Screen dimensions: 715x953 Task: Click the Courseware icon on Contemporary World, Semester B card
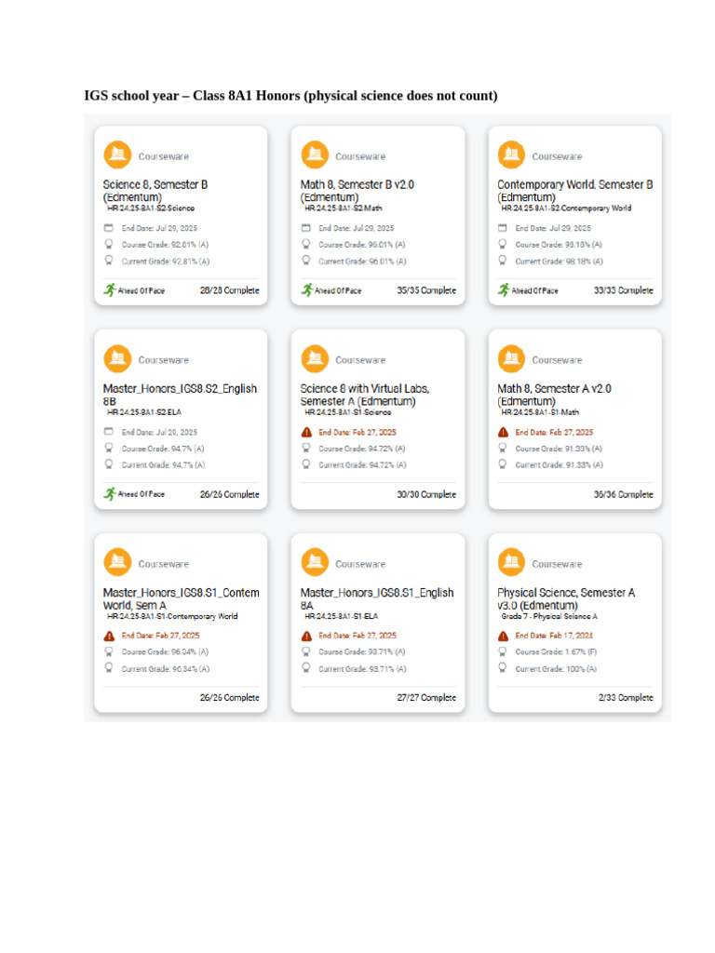[511, 154]
